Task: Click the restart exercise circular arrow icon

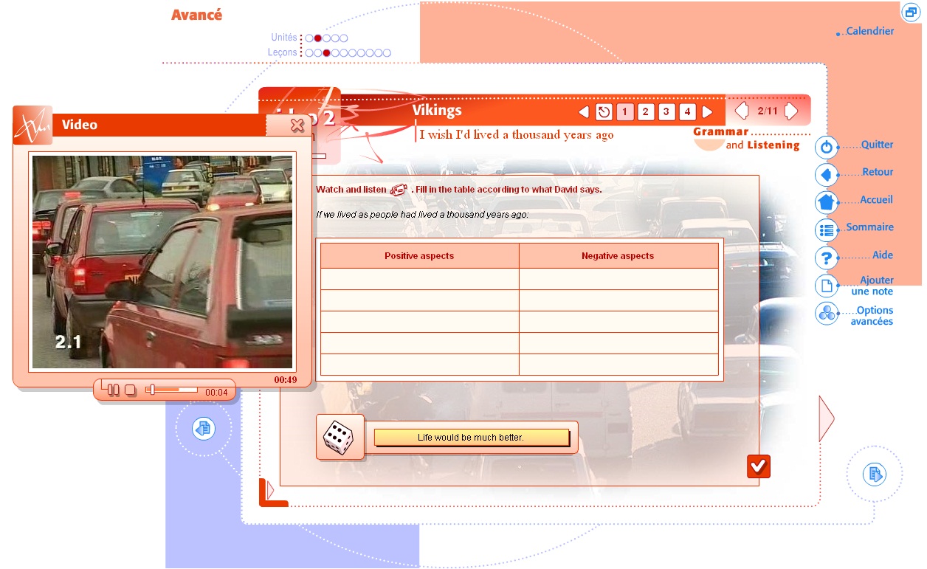Action: click(x=604, y=112)
